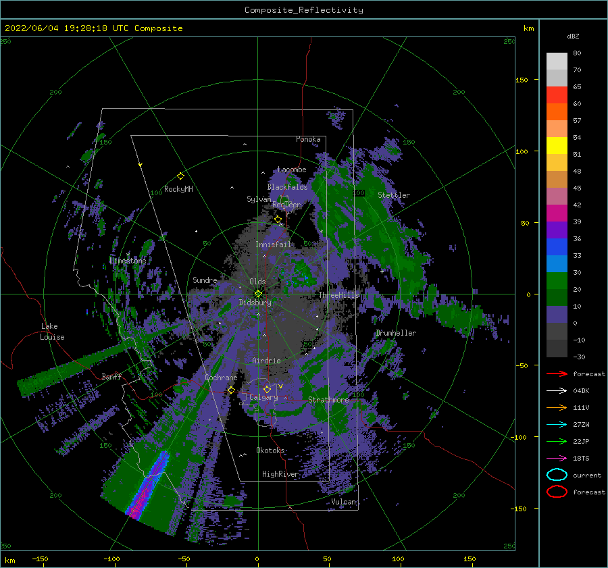Click the Drumheller city label

(x=396, y=333)
